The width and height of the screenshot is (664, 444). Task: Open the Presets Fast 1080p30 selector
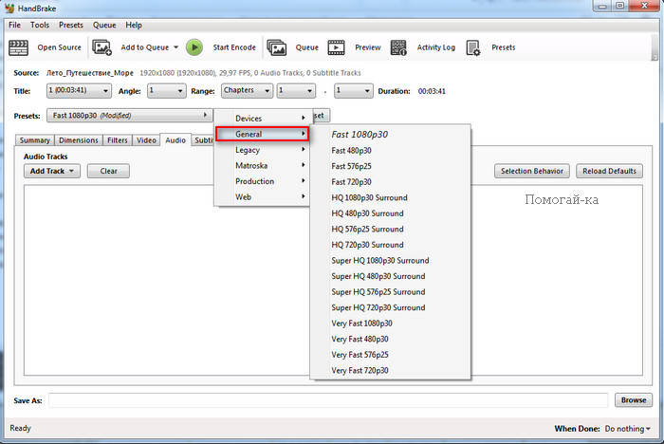coord(129,115)
